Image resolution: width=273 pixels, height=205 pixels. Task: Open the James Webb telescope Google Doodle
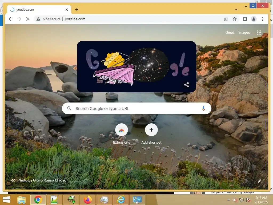pos(136,66)
